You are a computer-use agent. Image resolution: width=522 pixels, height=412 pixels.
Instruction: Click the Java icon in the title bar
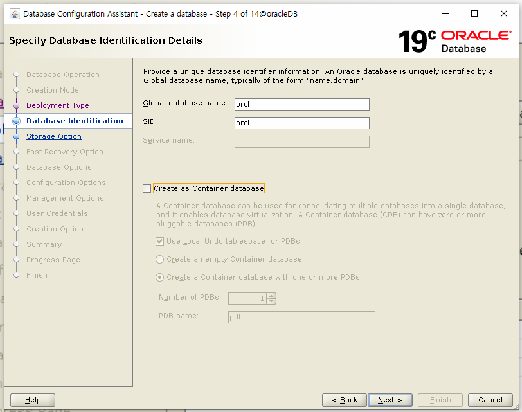tap(14, 13)
